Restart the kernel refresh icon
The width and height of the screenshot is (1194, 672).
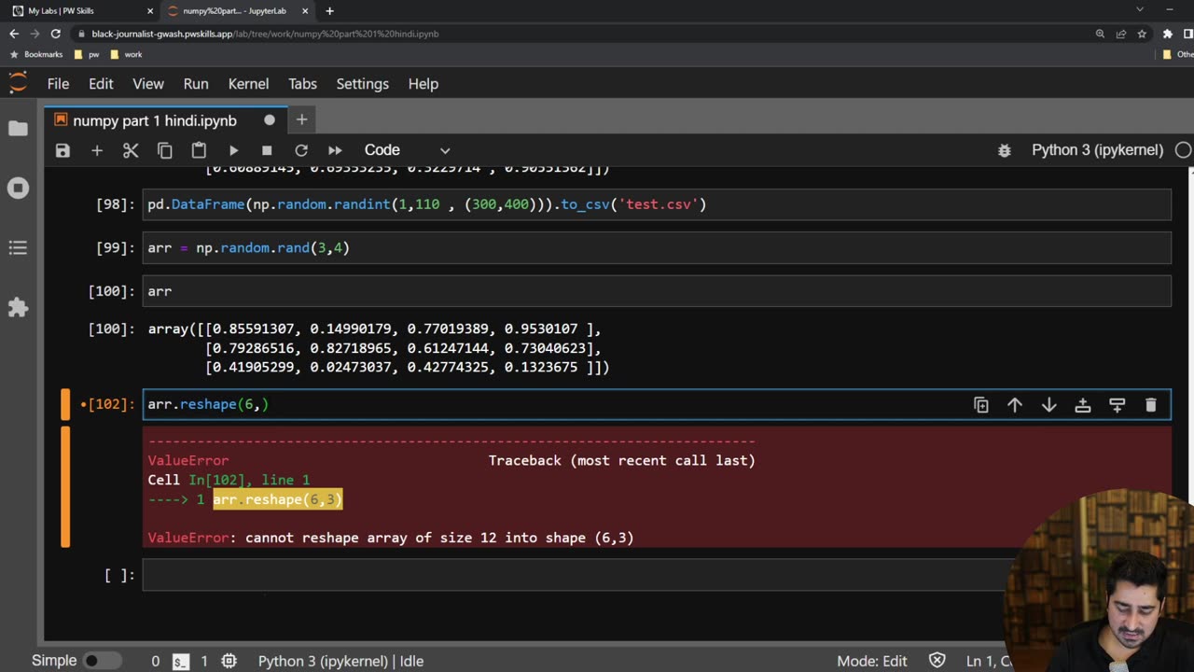(x=301, y=150)
